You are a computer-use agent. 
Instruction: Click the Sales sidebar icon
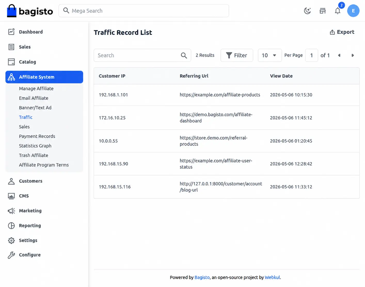(x=11, y=47)
